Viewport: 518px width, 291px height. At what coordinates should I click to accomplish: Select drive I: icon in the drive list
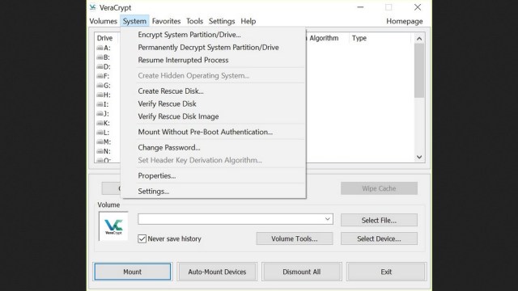click(100, 104)
